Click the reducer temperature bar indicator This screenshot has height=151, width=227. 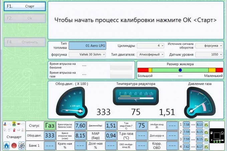[x=136, y=98]
